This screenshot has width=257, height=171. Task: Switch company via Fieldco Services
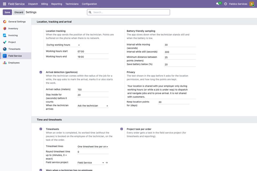coord(238,4)
